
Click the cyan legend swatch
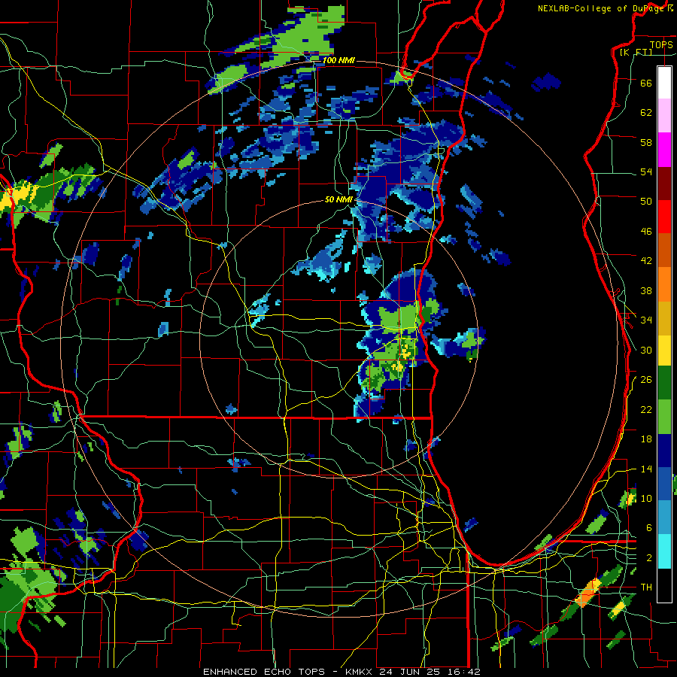tap(664, 551)
